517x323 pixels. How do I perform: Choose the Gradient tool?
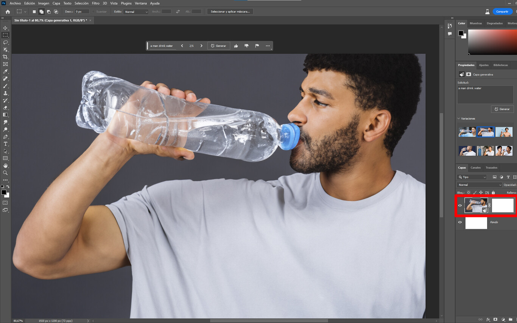pos(5,115)
